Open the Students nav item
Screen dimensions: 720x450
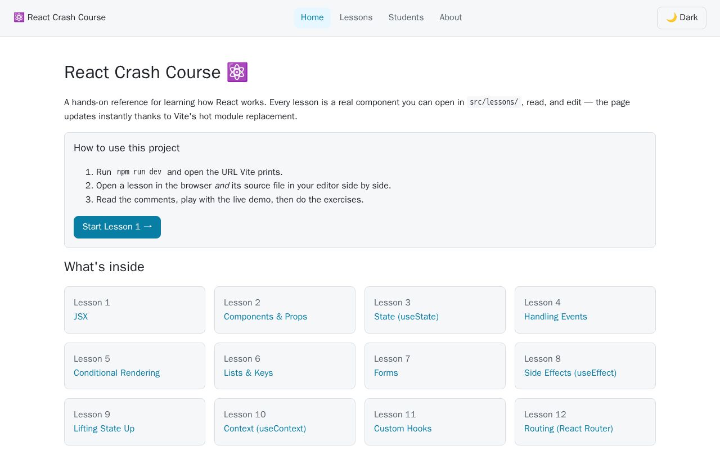[x=406, y=17]
